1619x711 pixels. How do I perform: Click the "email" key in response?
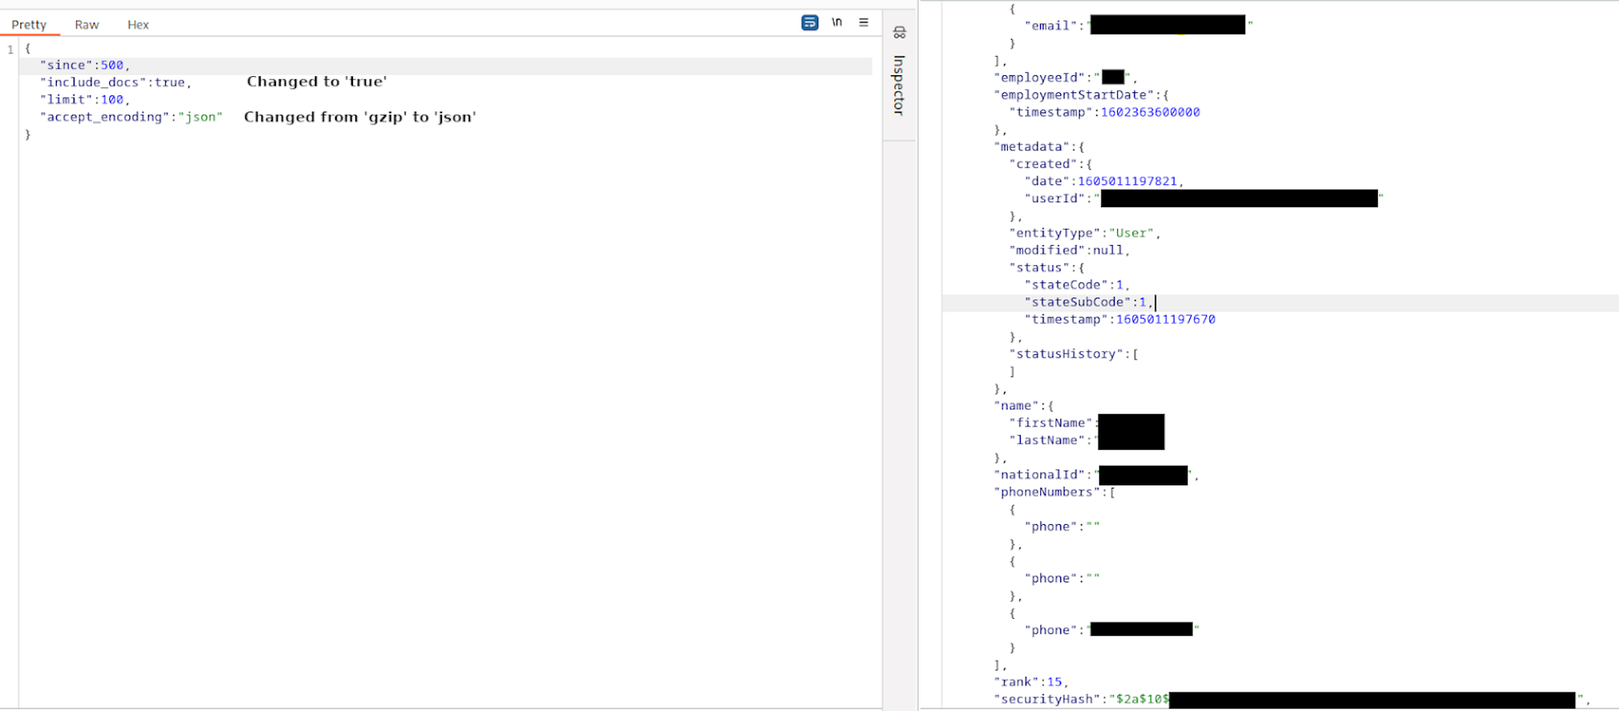pyautogui.click(x=1051, y=26)
